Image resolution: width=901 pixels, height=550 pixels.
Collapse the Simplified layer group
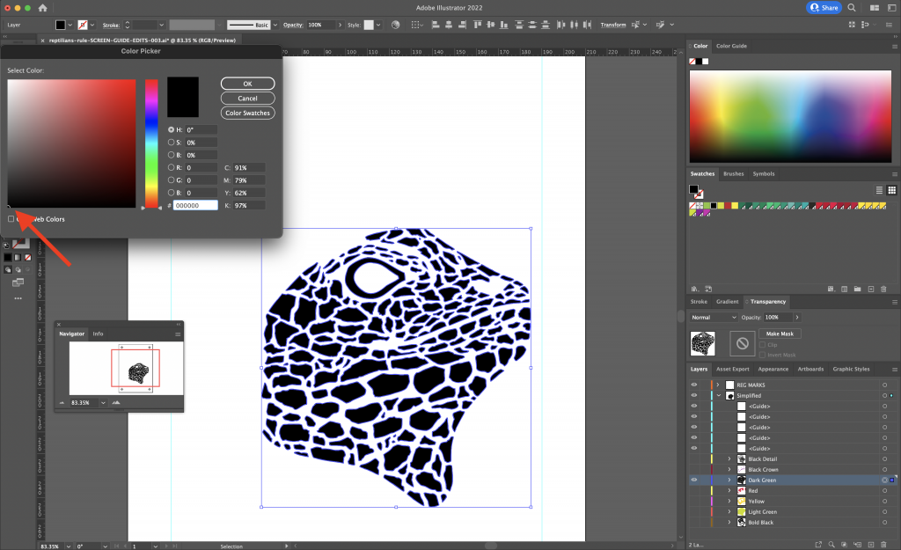[x=718, y=395]
